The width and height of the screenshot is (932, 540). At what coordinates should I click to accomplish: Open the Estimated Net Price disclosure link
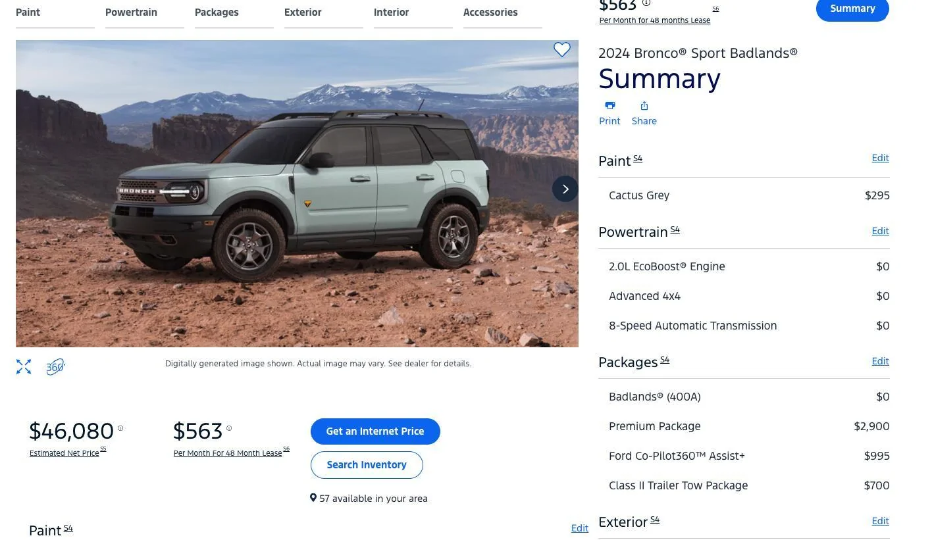pos(64,453)
